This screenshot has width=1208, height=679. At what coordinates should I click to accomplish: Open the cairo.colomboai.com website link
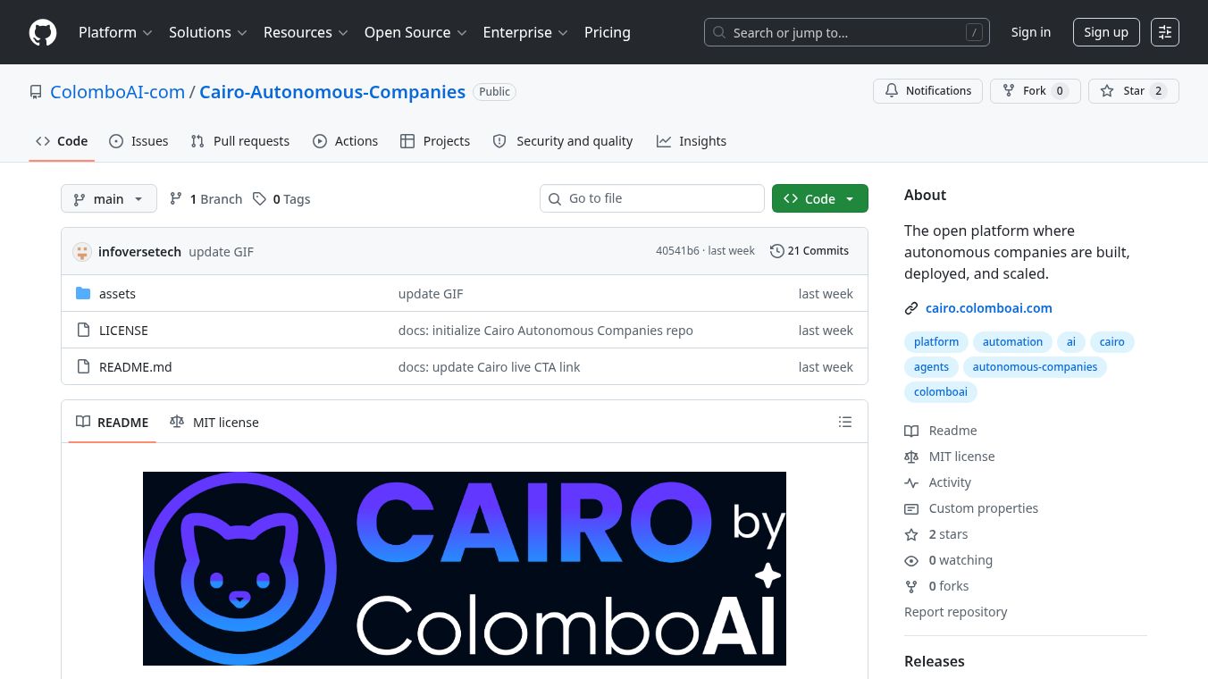click(x=989, y=308)
